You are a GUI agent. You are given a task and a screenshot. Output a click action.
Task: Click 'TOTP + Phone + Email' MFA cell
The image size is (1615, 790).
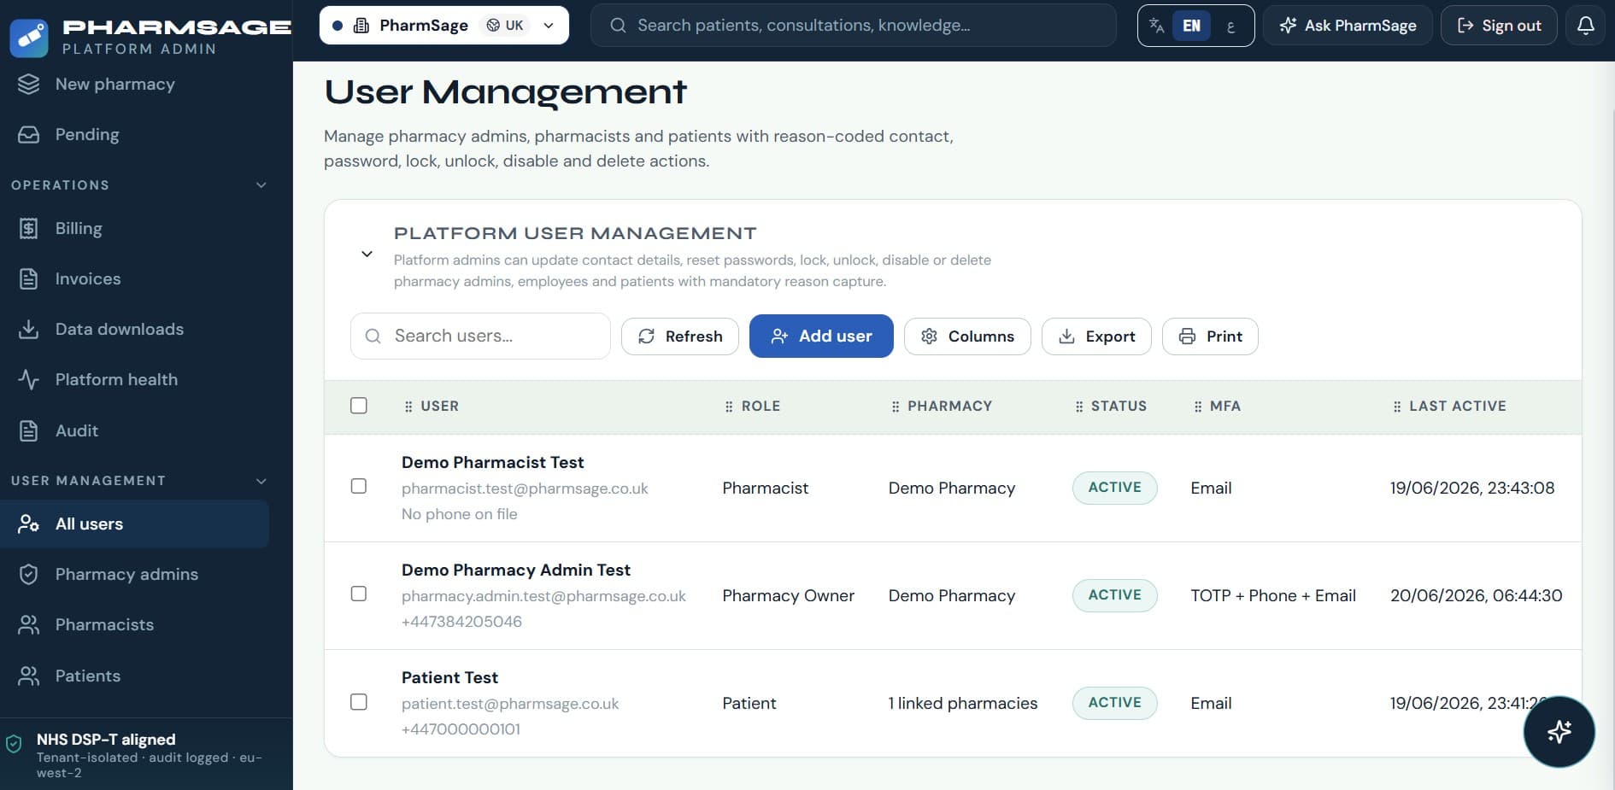[1273, 595]
